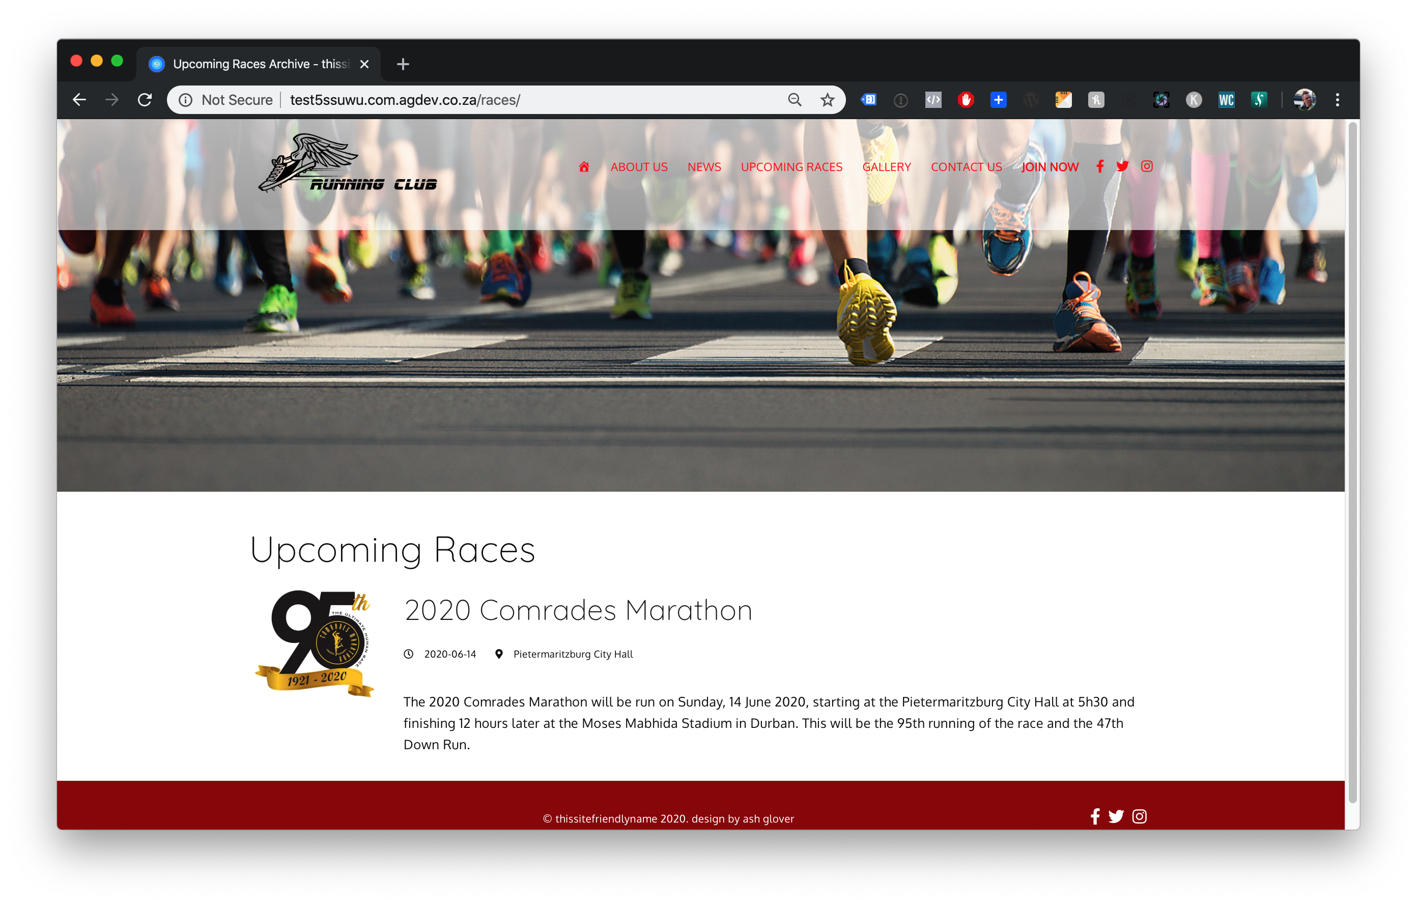Image resolution: width=1417 pixels, height=905 pixels.
Task: Click the clock icon beside the race date
Action: pos(408,654)
